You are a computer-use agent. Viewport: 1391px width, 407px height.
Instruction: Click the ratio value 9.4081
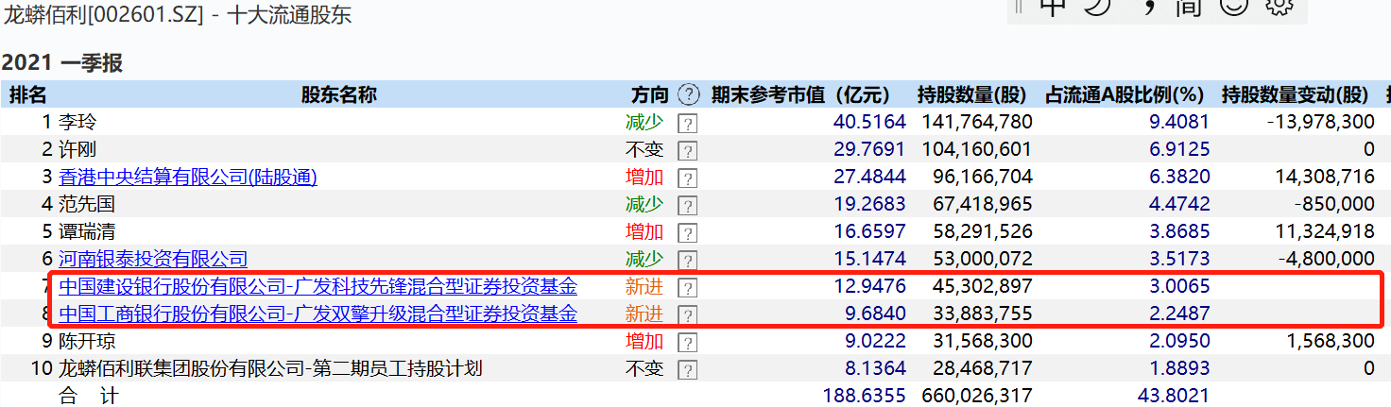1179,122
